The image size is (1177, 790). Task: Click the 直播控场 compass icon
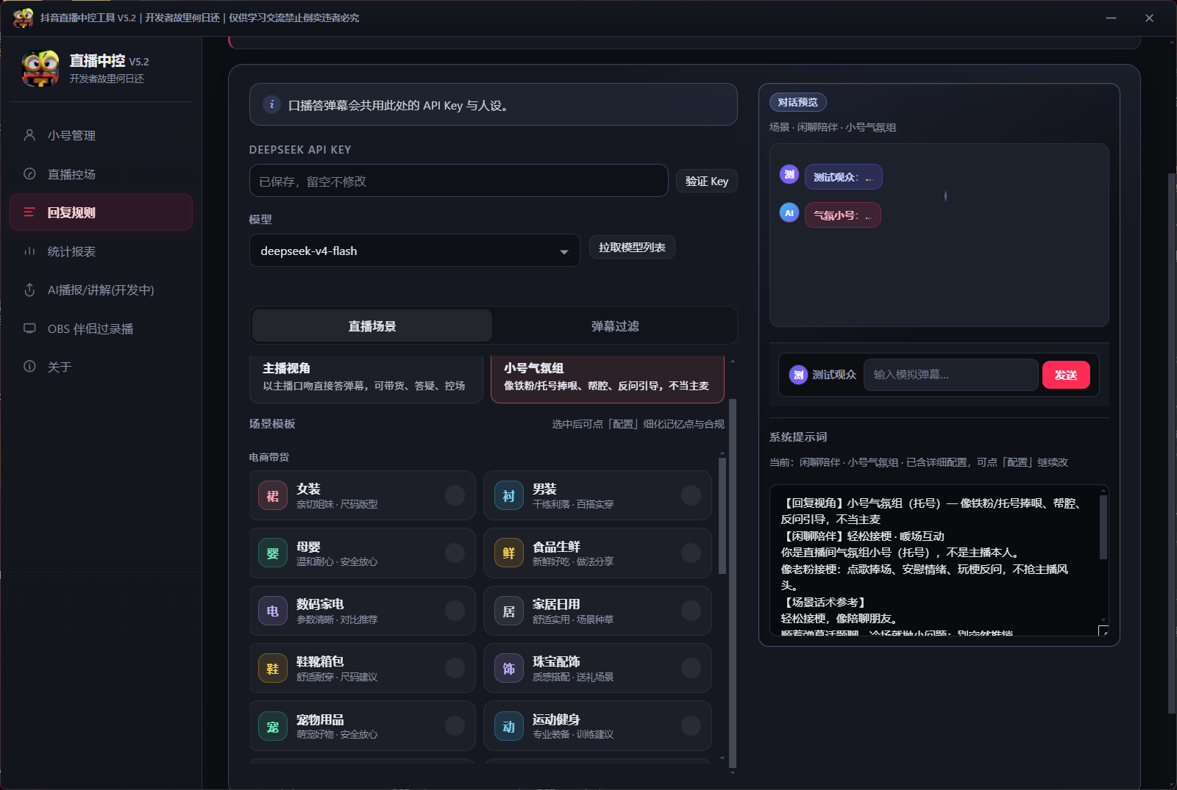29,174
